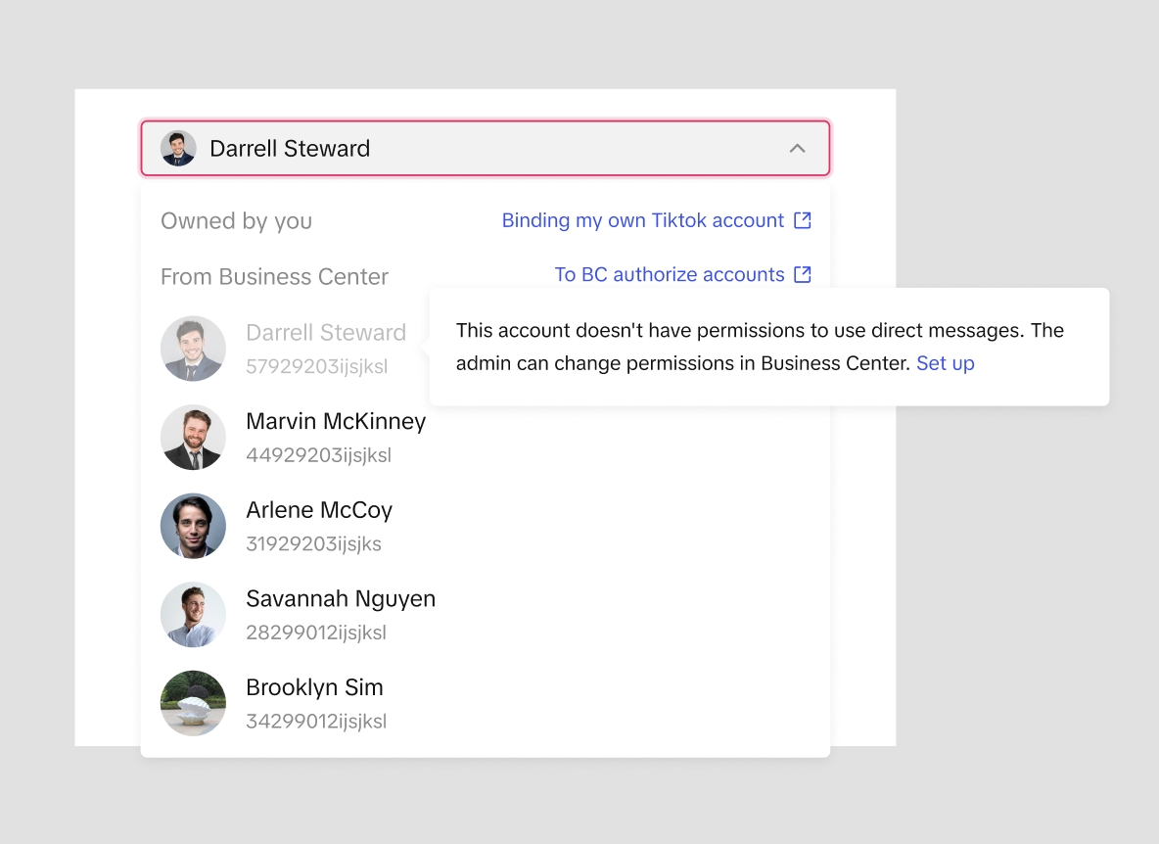The height and width of the screenshot is (844, 1159).
Task: Click the Owned by you section heading
Action: [237, 221]
